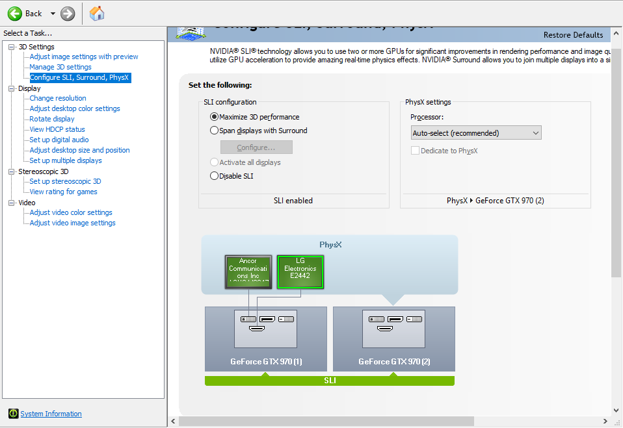Click the grey Forward arrow icon
This screenshot has height=428, width=623.
[x=68, y=14]
